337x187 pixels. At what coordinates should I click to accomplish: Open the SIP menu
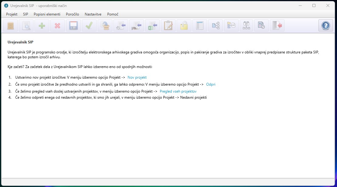(26, 14)
